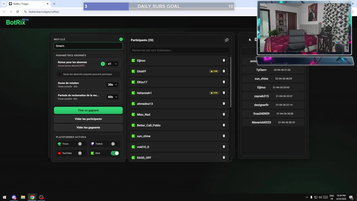Open File Explorer from the taskbar
Viewport: 357px width, 201px height.
click(23, 197)
